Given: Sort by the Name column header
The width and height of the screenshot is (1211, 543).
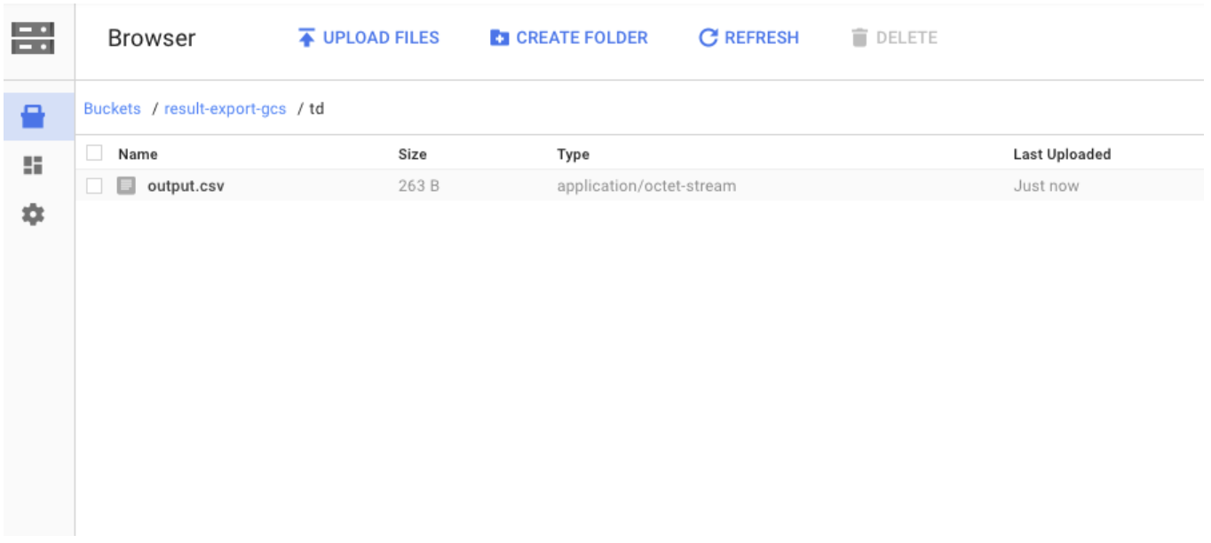Looking at the screenshot, I should [x=138, y=154].
